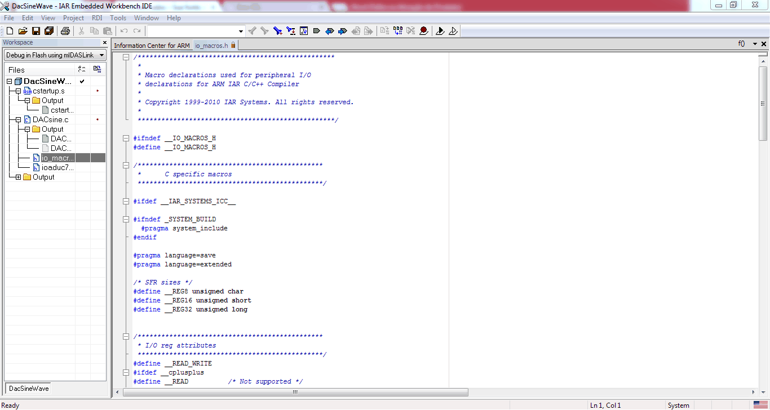Viewport: 770px width, 410px height.
Task: Click the Compile toolbar icon
Action: pos(384,31)
